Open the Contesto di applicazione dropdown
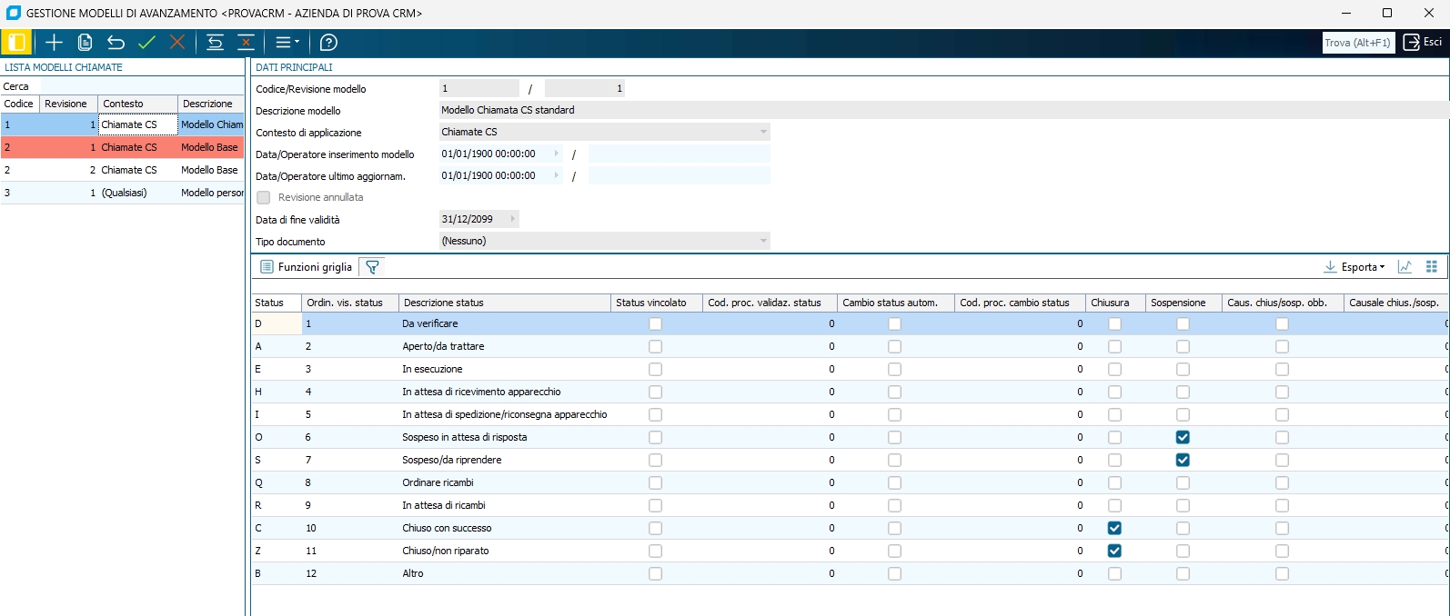The height and width of the screenshot is (616, 1450). 762,133
